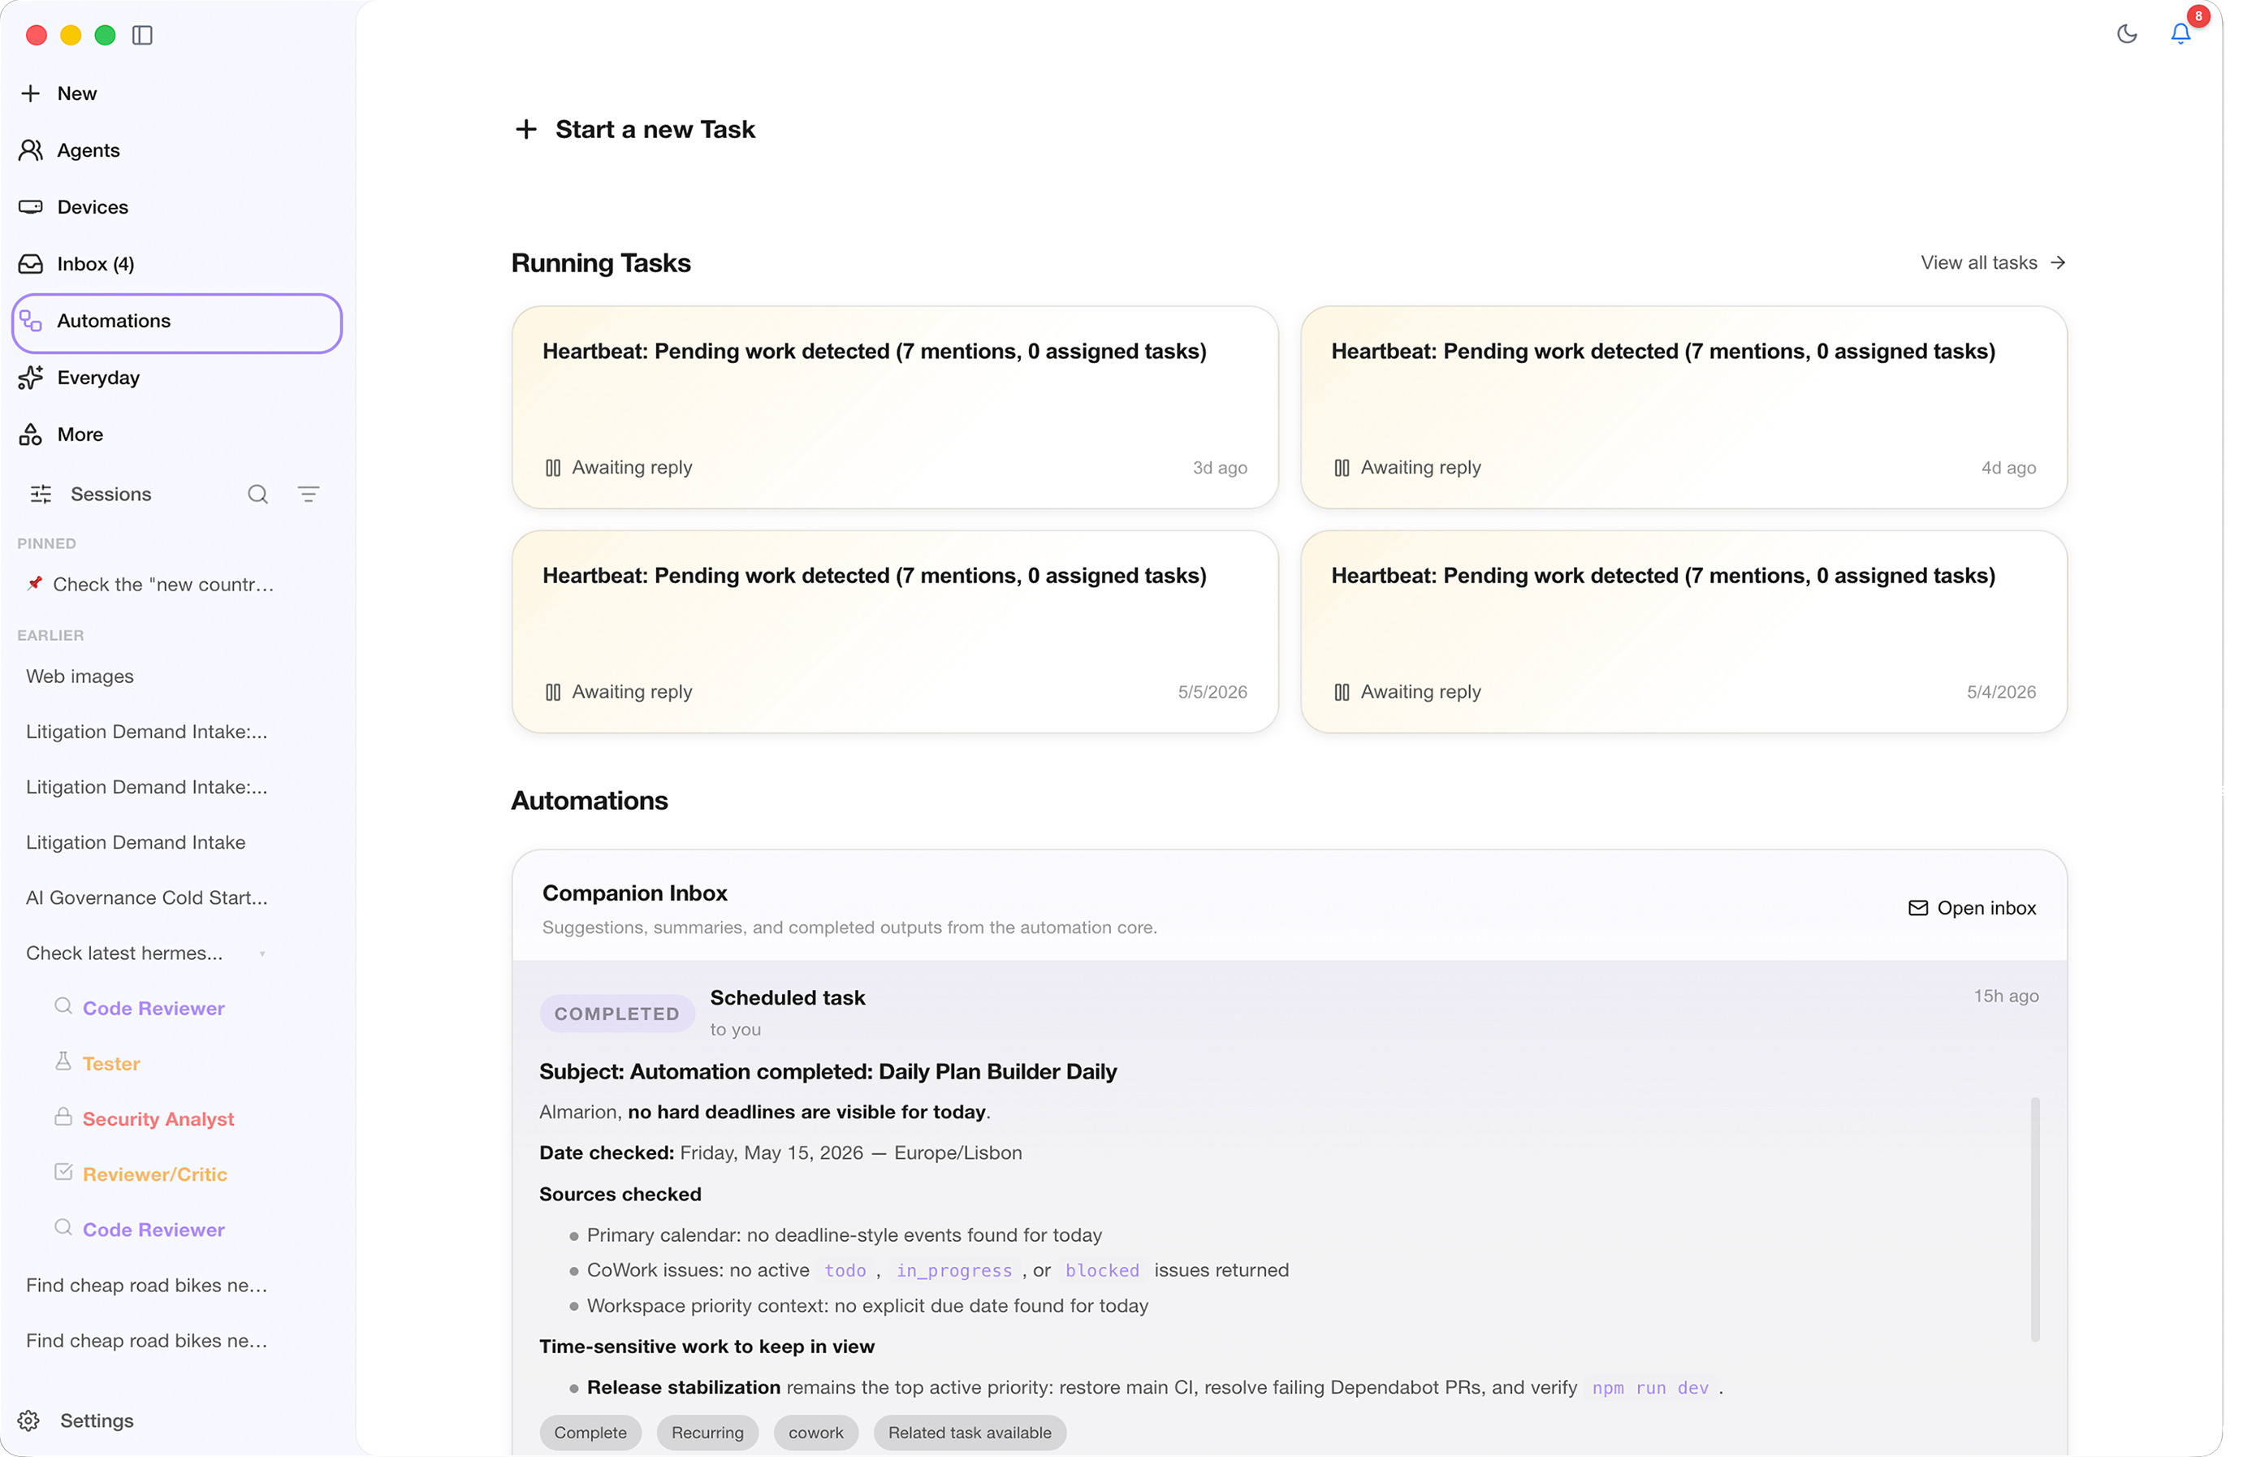The image size is (2256, 1457).
Task: Click the Inbox tray icon
Action: pos(30,263)
